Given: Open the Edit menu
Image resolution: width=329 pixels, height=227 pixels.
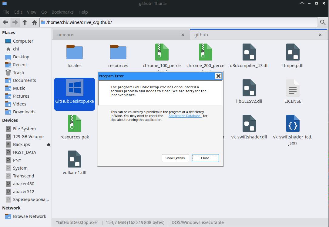Looking at the screenshot, I should click(18, 12).
